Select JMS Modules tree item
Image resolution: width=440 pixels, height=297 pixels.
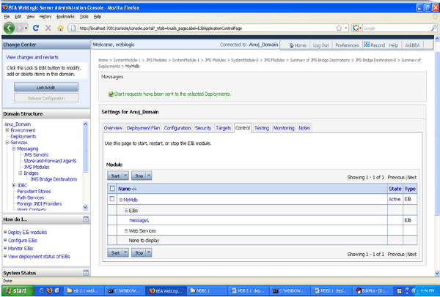click(37, 167)
